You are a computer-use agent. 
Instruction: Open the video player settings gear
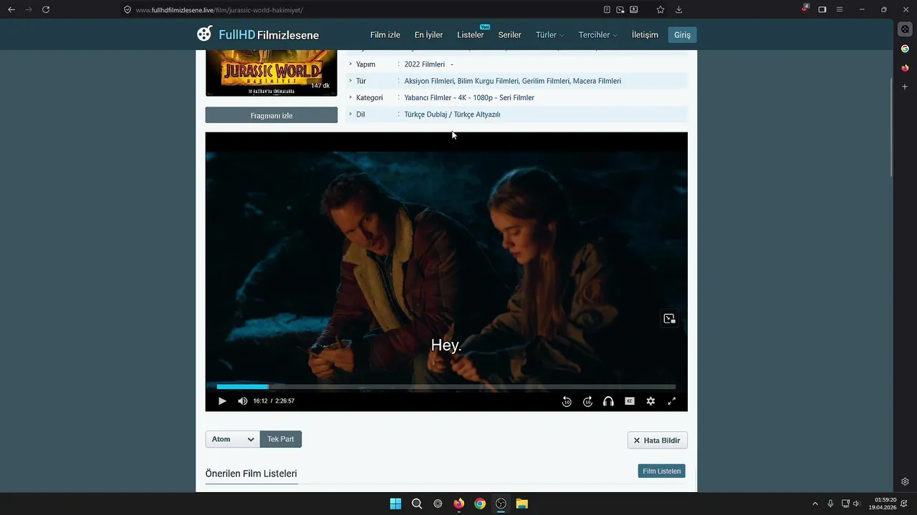coord(650,401)
